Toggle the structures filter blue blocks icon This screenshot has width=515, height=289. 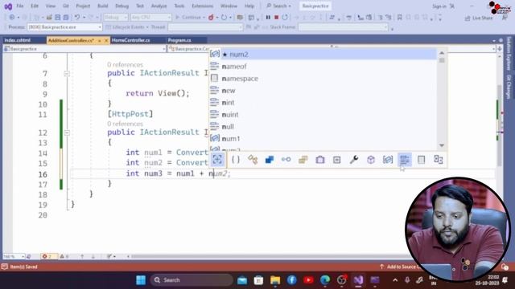click(270, 160)
